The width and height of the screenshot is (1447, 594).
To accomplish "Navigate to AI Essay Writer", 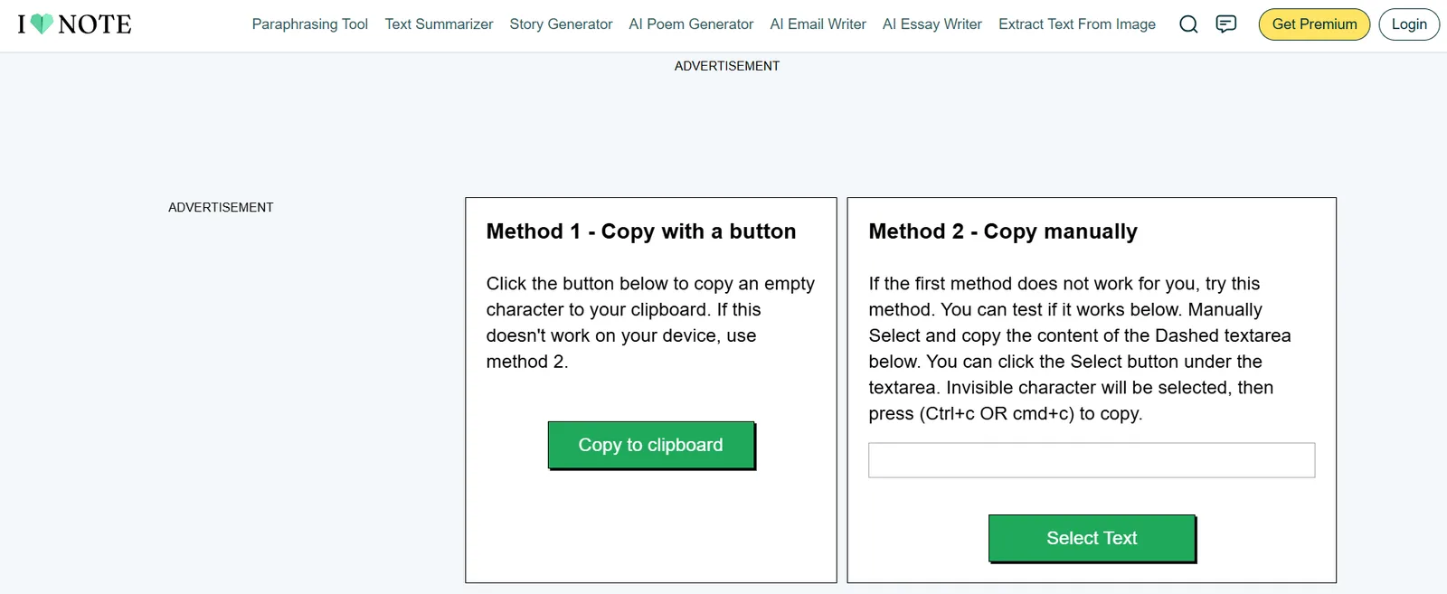I will pyautogui.click(x=932, y=24).
